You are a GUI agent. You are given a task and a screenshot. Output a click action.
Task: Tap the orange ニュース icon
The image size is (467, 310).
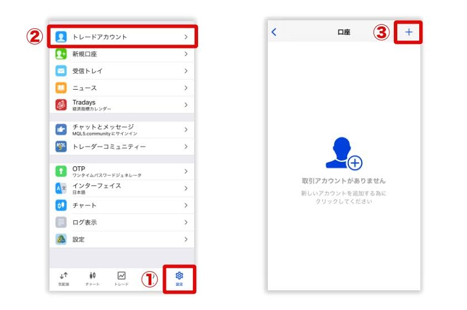click(61, 88)
